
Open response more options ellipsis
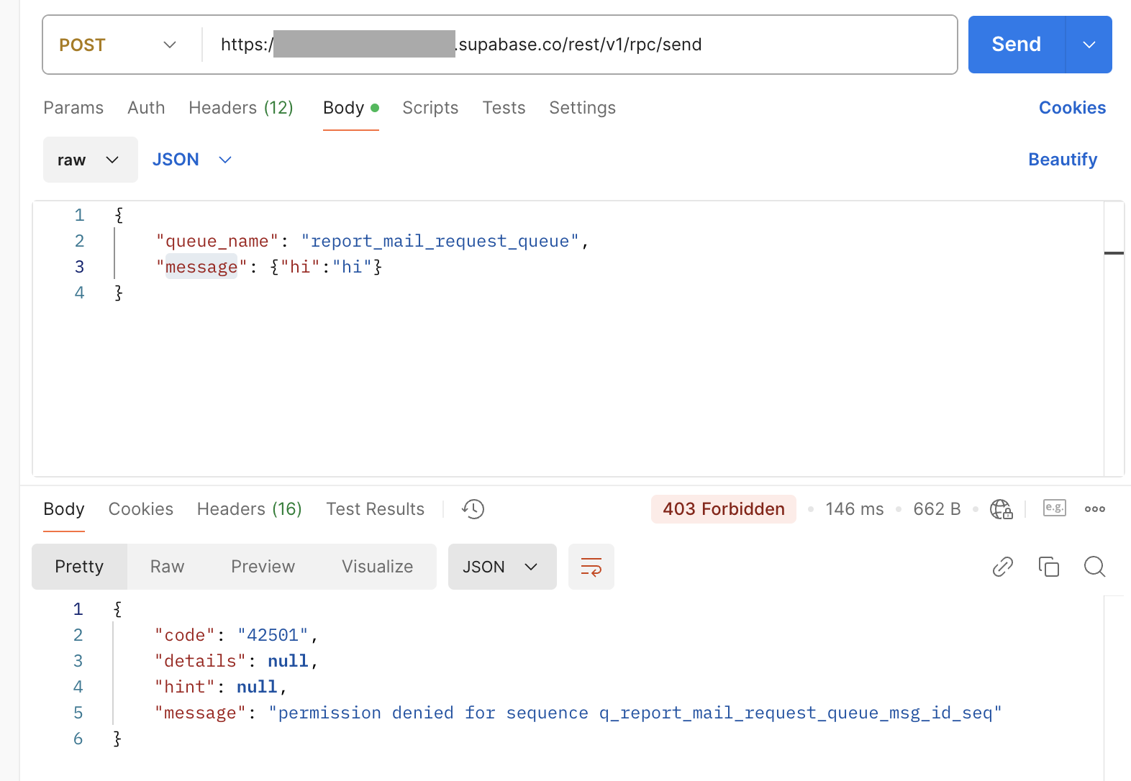point(1094,509)
